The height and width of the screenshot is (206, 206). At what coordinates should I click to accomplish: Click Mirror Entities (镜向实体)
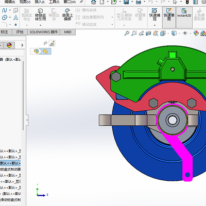86,10
